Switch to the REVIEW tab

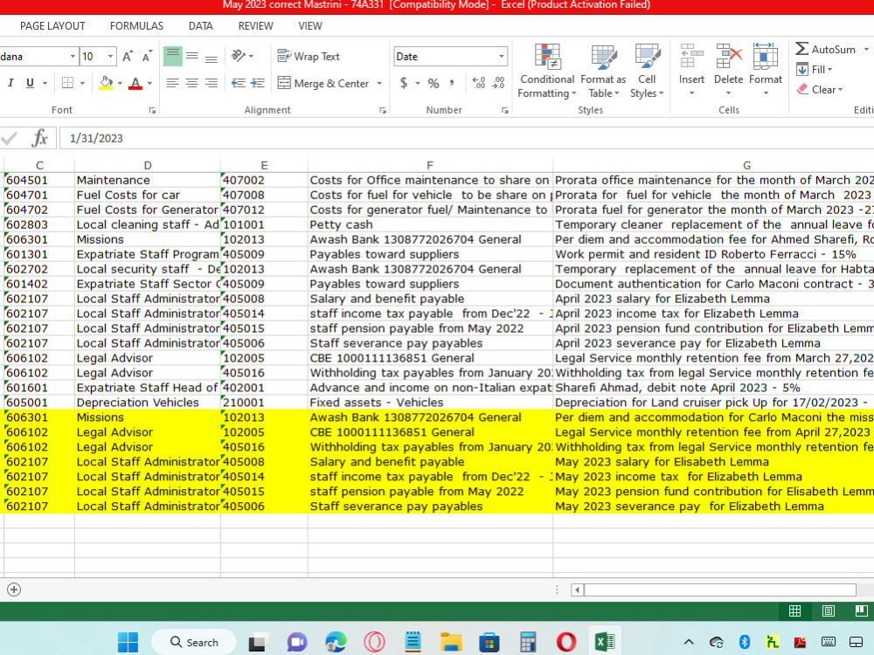(x=256, y=26)
